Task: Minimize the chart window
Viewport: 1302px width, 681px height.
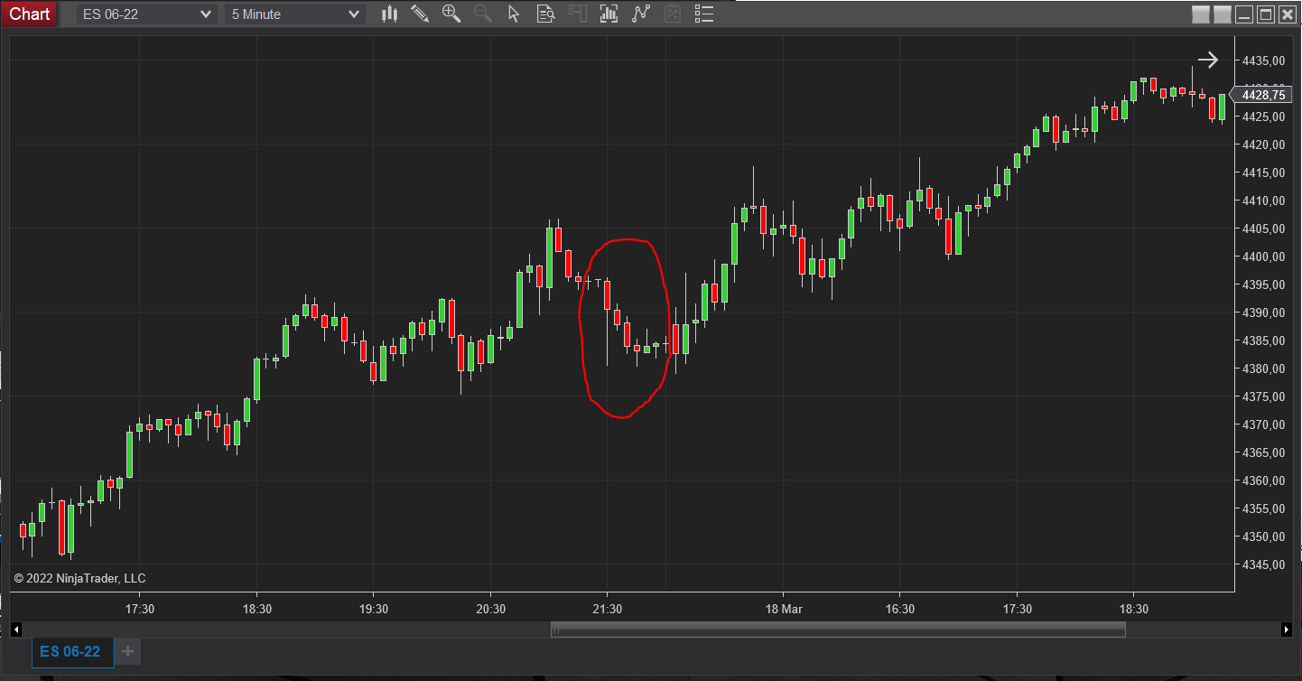Action: click(x=1244, y=14)
